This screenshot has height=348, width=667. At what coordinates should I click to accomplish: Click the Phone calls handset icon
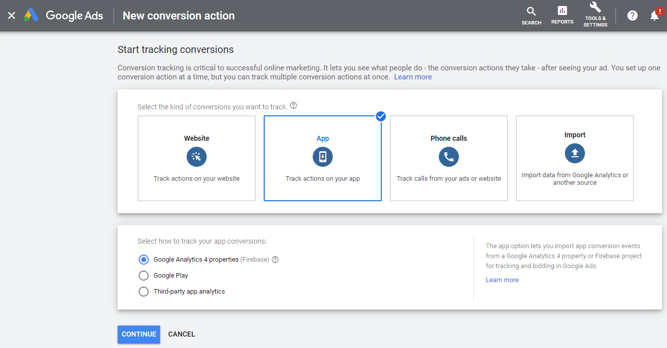[449, 157]
